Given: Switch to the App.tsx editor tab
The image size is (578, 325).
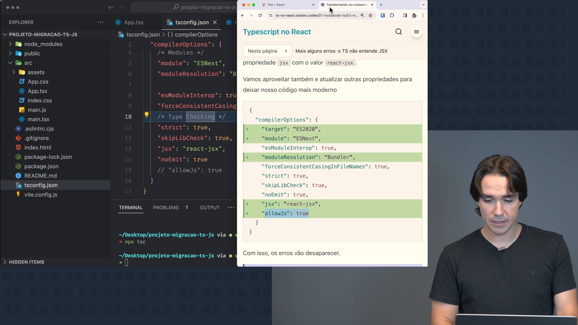Looking at the screenshot, I should click(134, 22).
